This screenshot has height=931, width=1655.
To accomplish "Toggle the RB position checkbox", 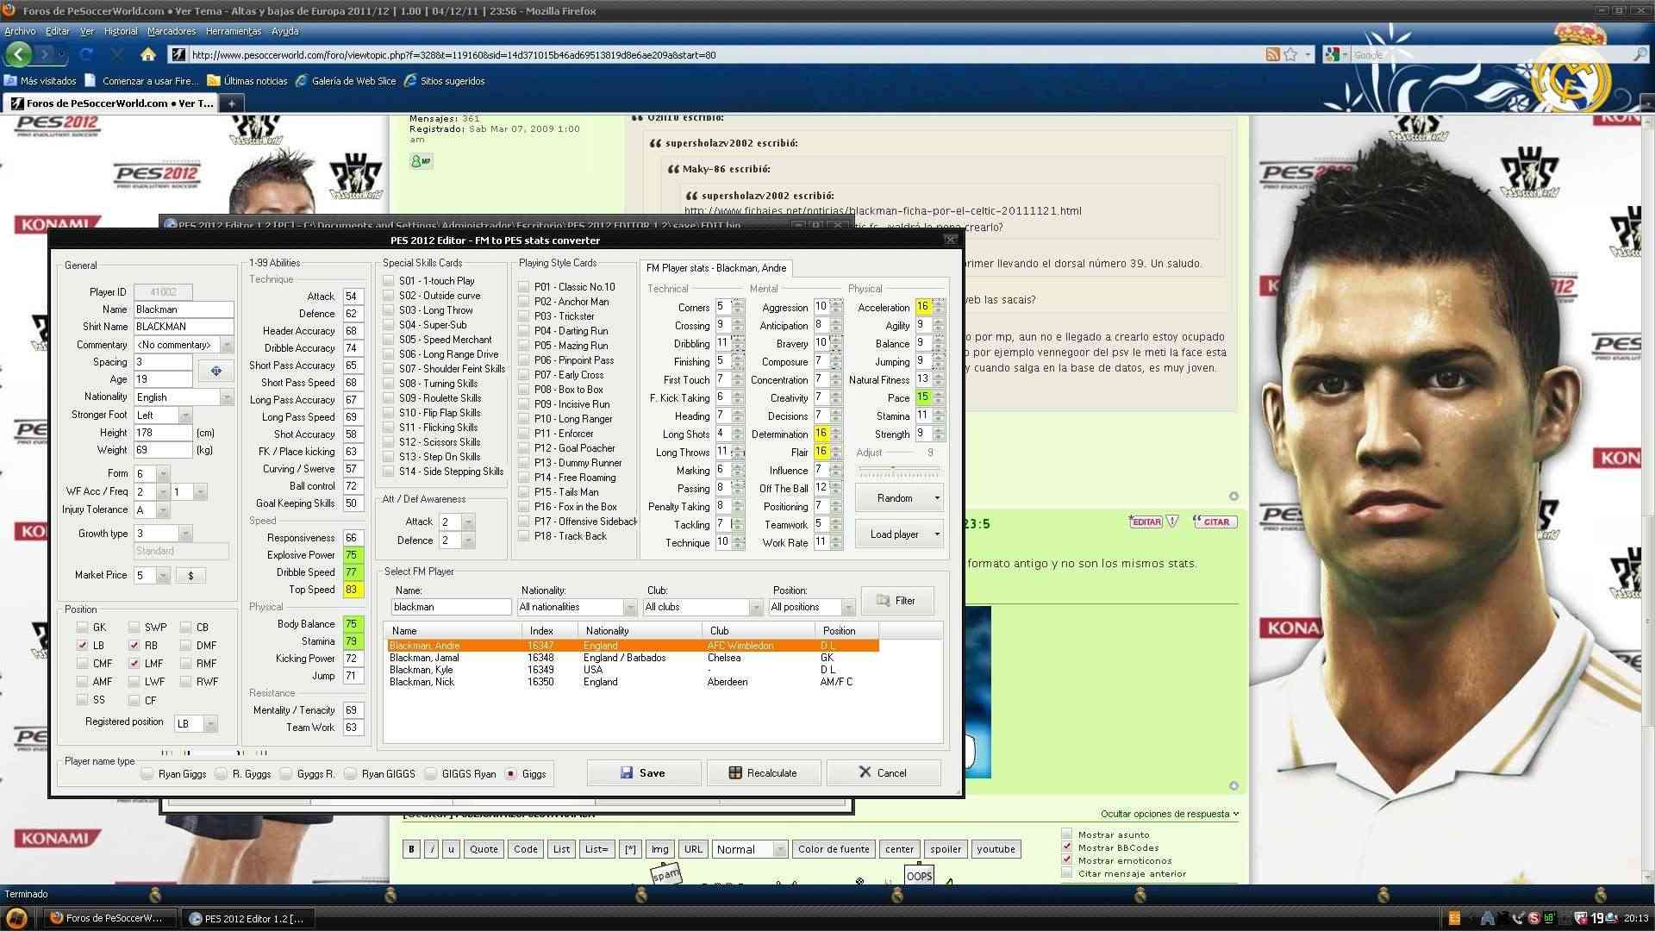I will coord(134,646).
